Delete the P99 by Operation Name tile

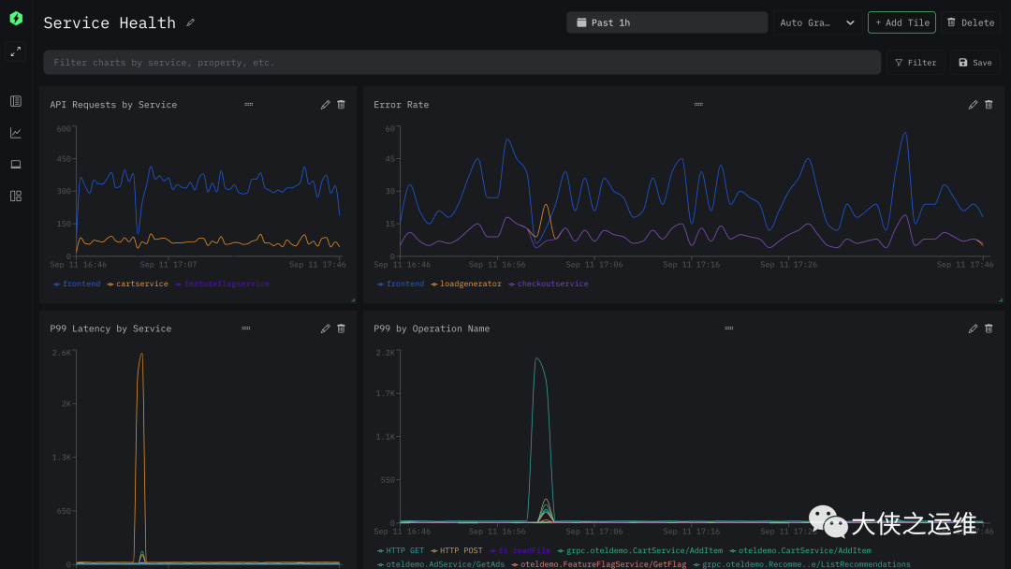tap(989, 328)
